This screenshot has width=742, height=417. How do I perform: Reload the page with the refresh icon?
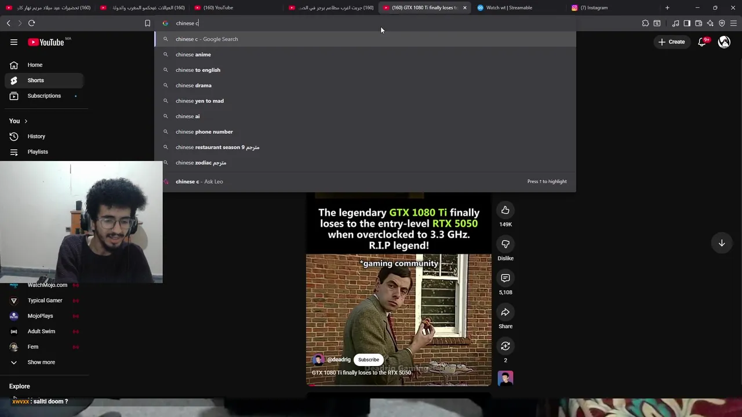(31, 23)
